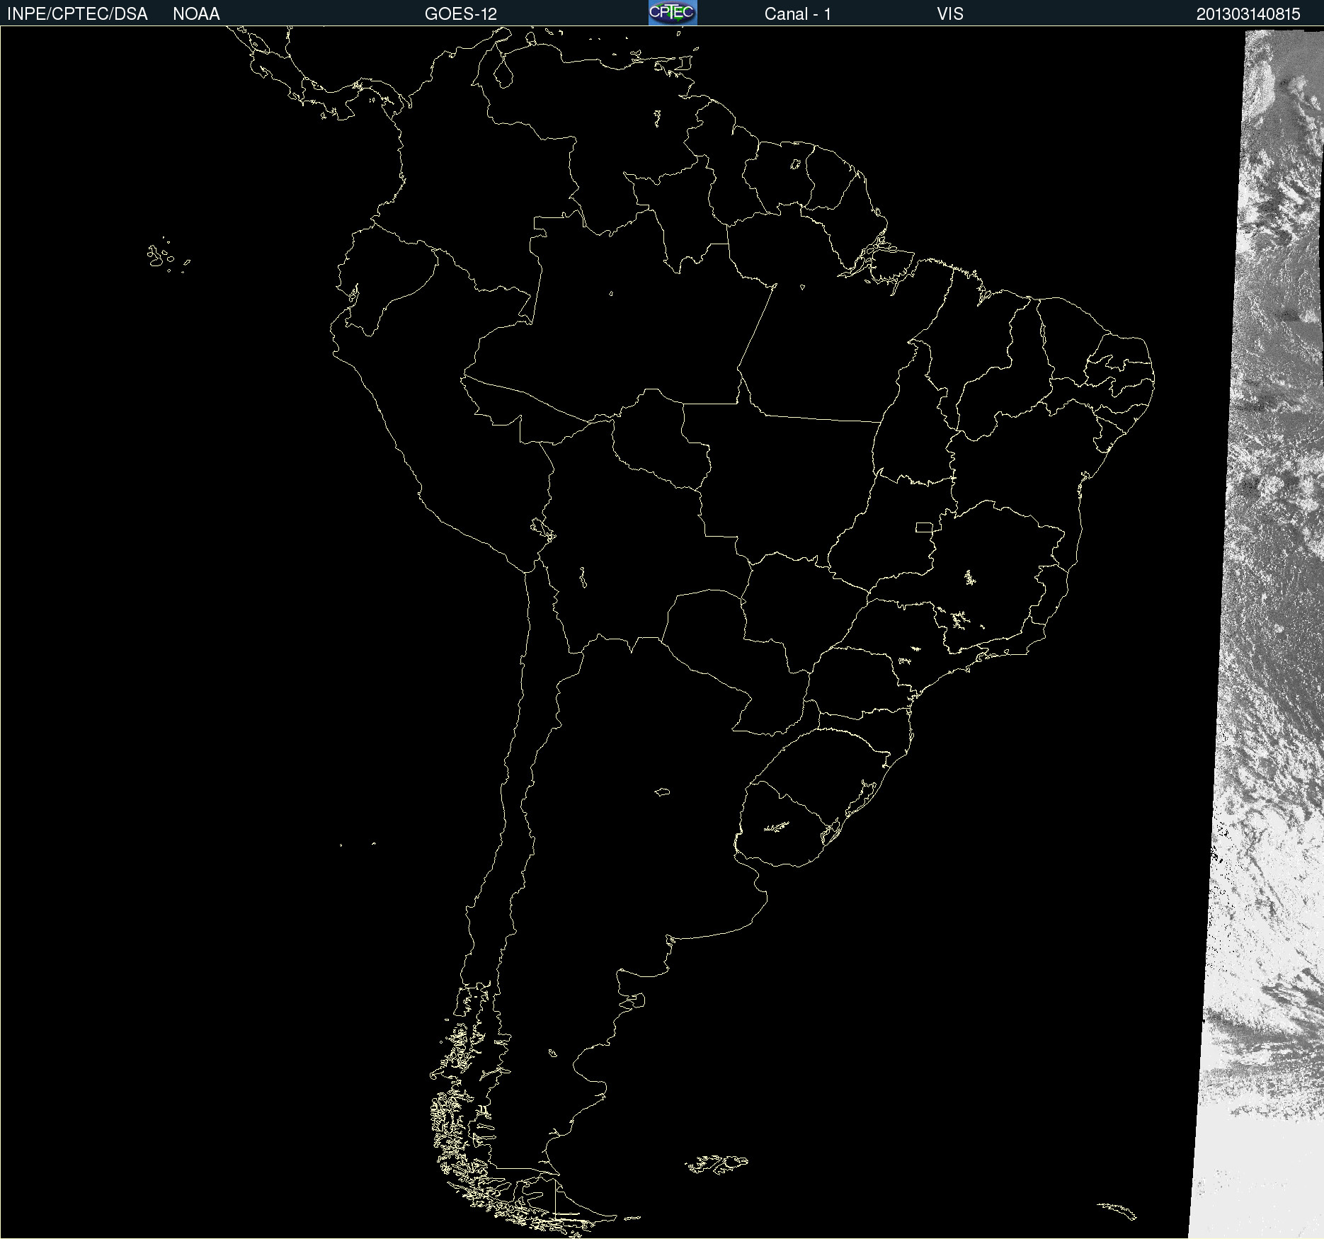Click the 201303140815 timestamp
Screen dimensions: 1324x1239
pos(1248,14)
